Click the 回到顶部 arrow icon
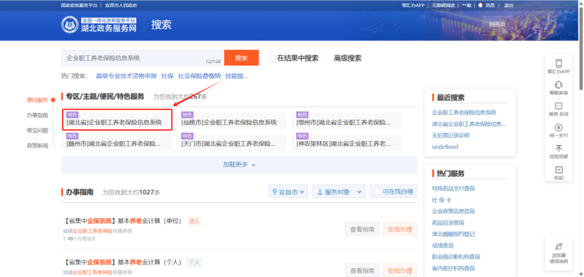Viewport: 584px width, 277px height. point(558,148)
